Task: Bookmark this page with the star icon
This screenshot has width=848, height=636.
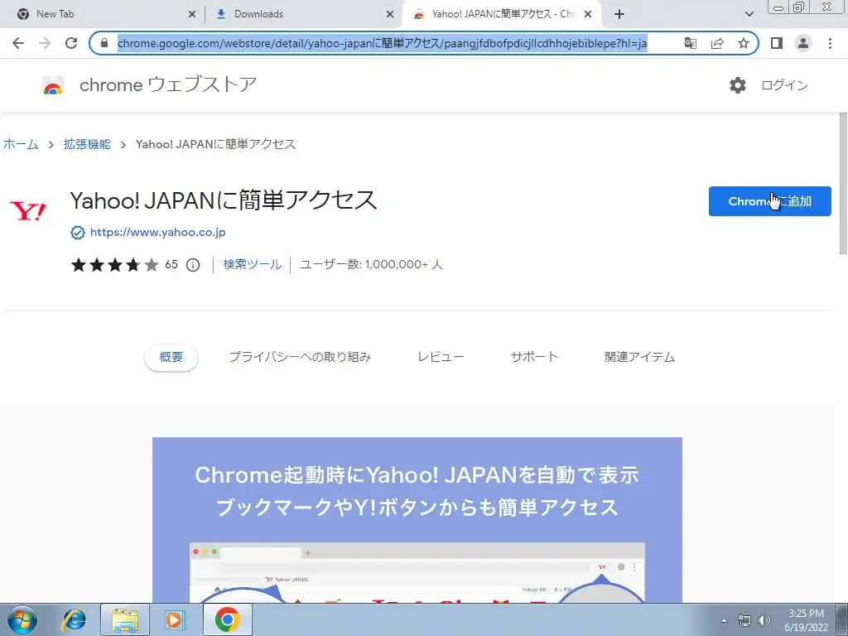Action: click(x=744, y=43)
